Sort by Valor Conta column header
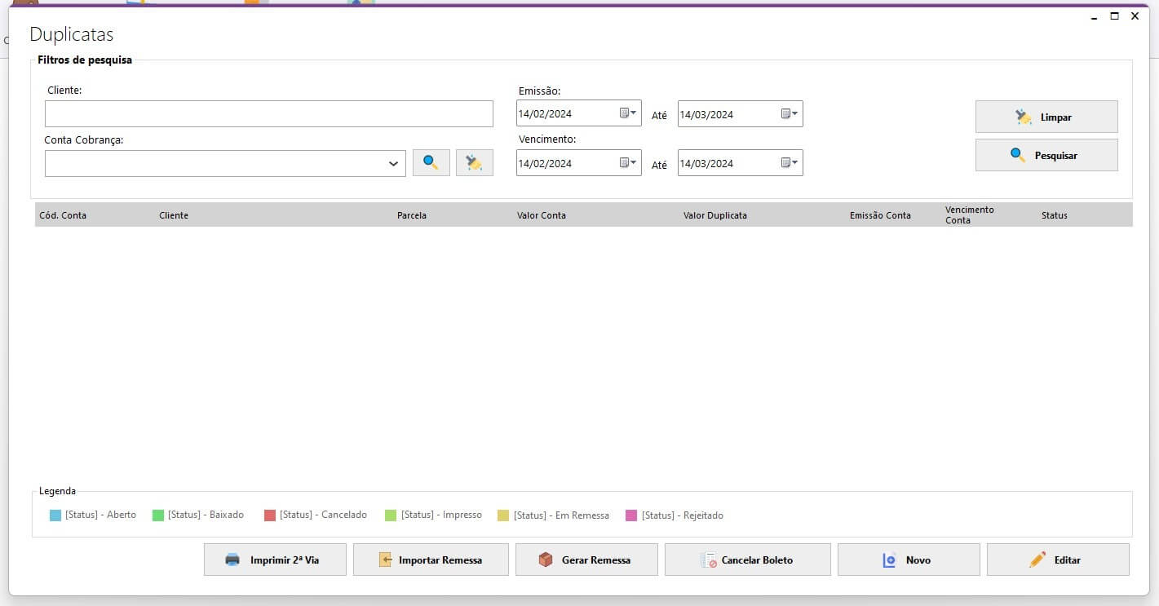 point(542,215)
